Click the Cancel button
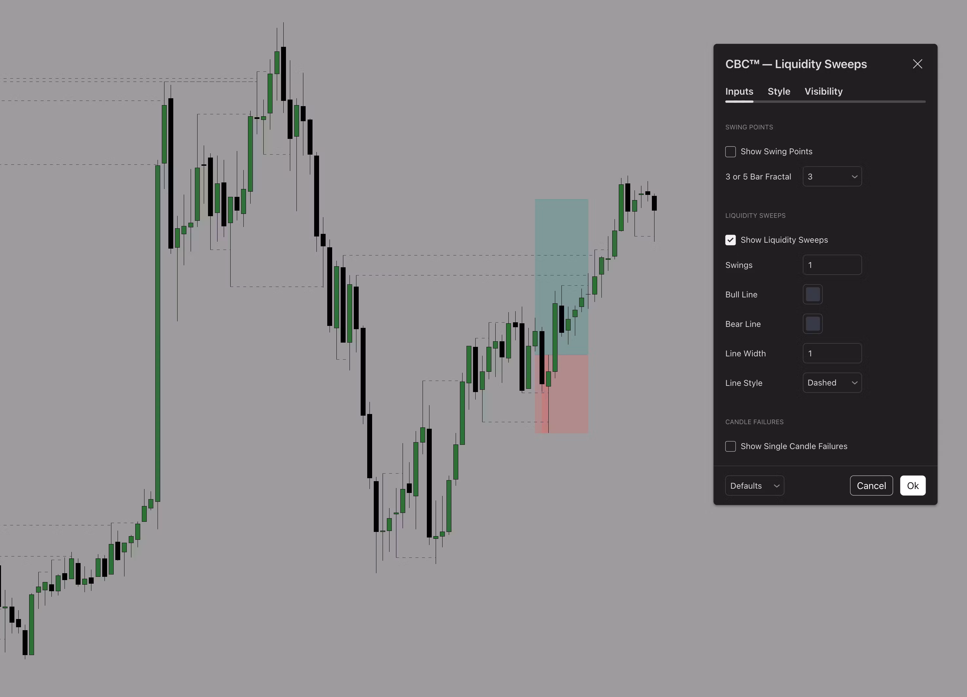 [x=871, y=485]
